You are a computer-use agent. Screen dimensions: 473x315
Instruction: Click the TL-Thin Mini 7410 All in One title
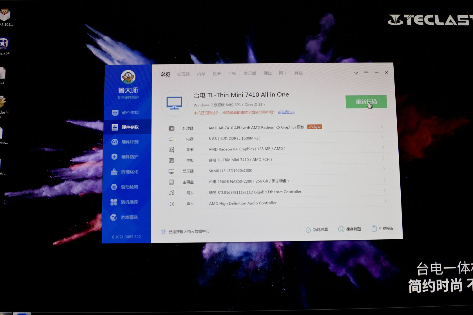pyautogui.click(x=241, y=95)
